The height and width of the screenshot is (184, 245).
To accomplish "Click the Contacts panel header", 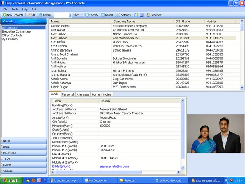I will (24, 21).
